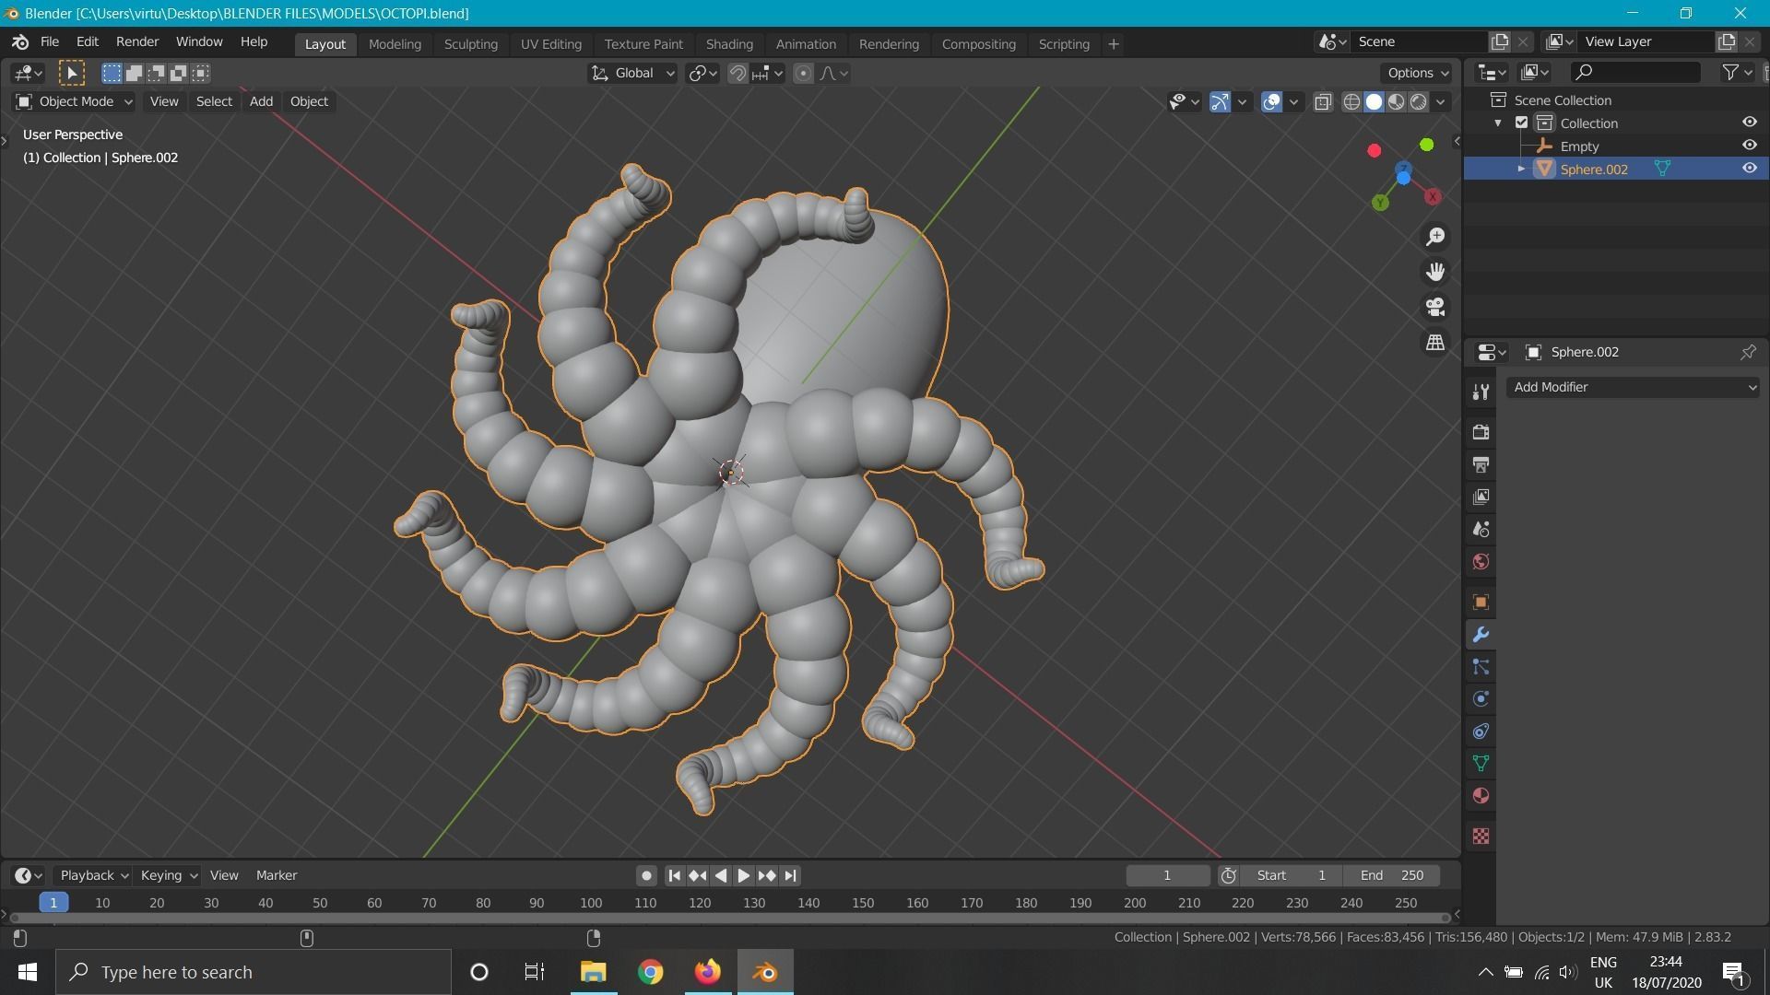The height and width of the screenshot is (995, 1770).
Task: Jump to the timeline end frame
Action: pos(790,875)
